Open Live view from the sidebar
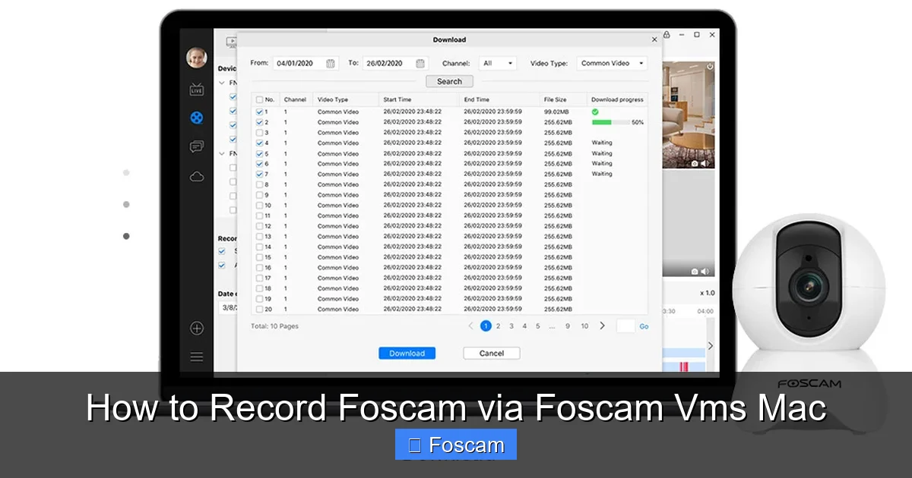The width and height of the screenshot is (912, 478). (196, 89)
